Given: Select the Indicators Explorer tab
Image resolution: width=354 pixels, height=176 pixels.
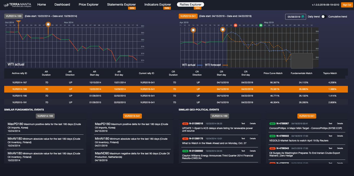Looking at the screenshot, I should coord(158,5).
